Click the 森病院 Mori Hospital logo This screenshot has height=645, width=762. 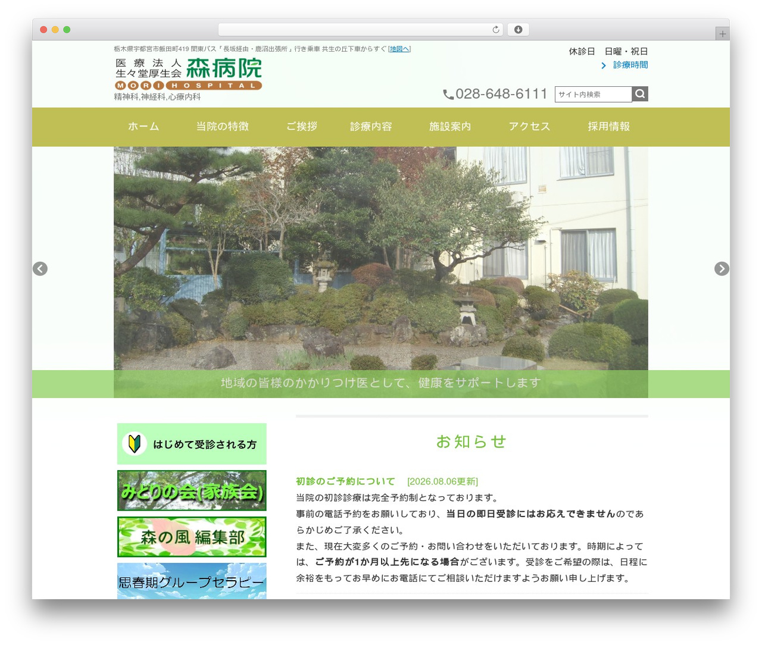pyautogui.click(x=188, y=74)
